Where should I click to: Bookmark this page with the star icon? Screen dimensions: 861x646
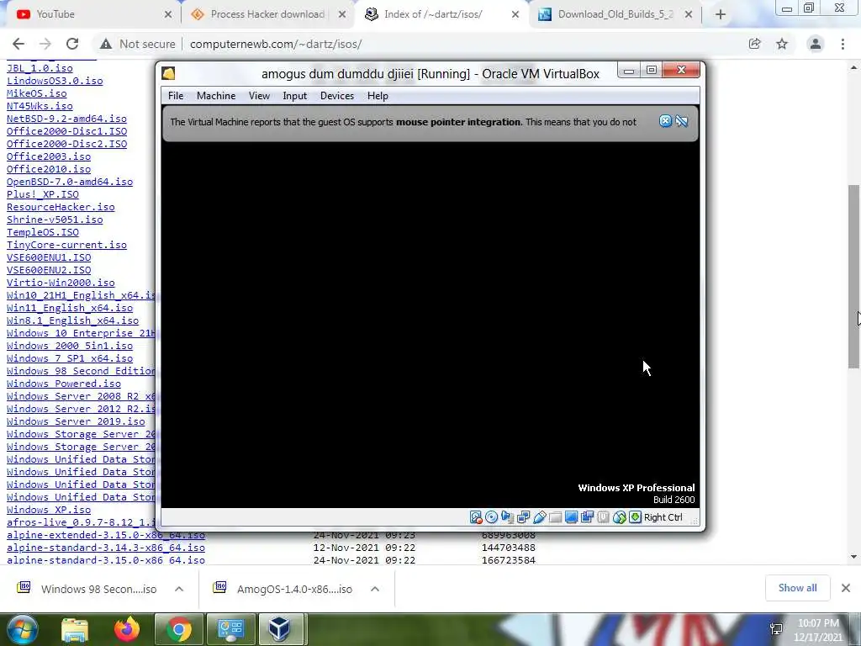click(782, 44)
